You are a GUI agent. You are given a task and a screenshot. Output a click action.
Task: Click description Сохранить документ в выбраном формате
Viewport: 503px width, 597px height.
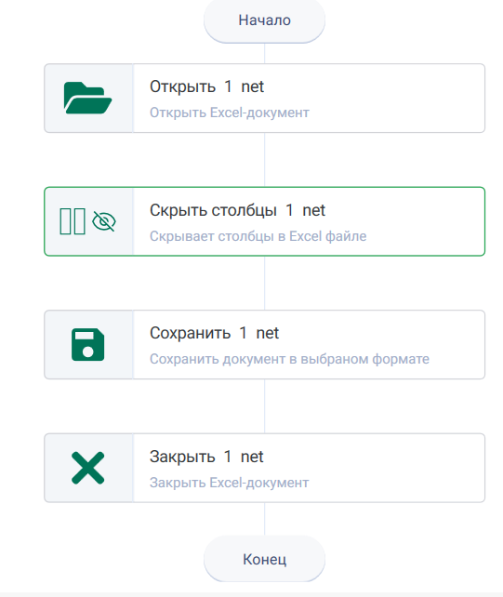click(x=289, y=359)
